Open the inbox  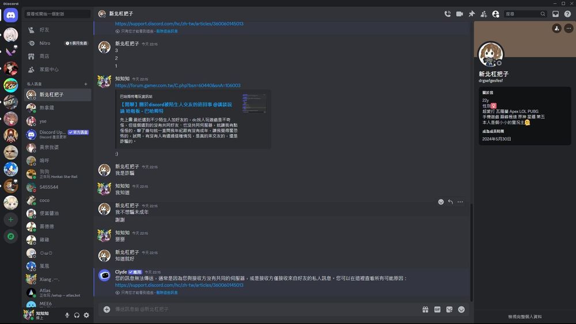555,14
